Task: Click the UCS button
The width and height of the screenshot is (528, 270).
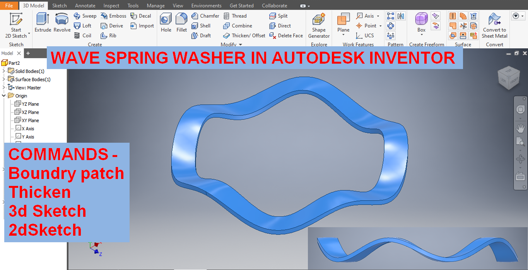Action: [x=365, y=35]
